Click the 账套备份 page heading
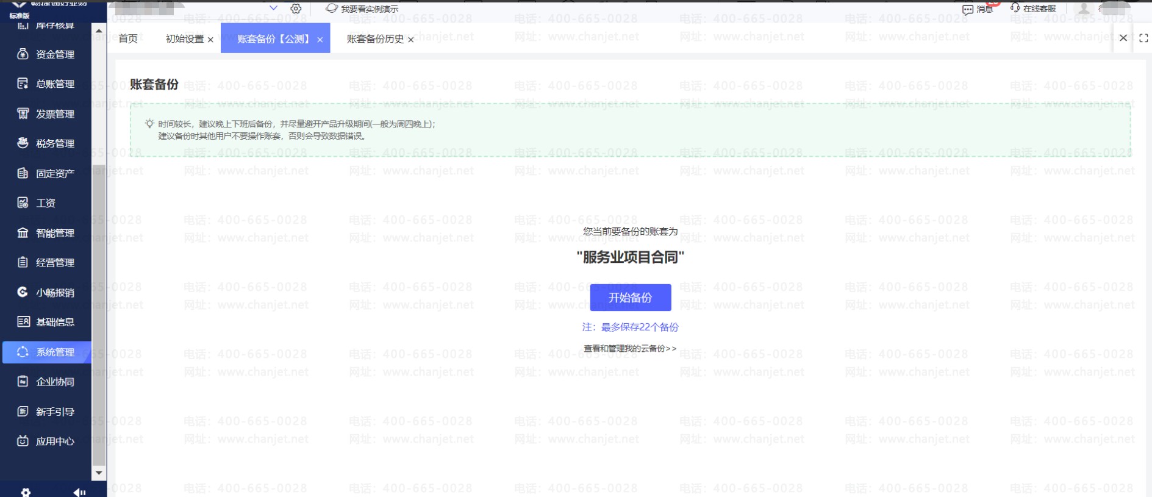The image size is (1152, 497). 154,84
